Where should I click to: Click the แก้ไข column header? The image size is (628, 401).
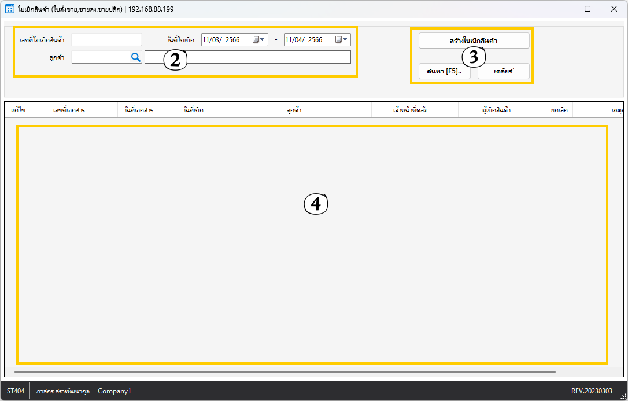18,110
